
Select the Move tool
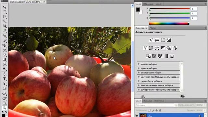click(4, 7)
